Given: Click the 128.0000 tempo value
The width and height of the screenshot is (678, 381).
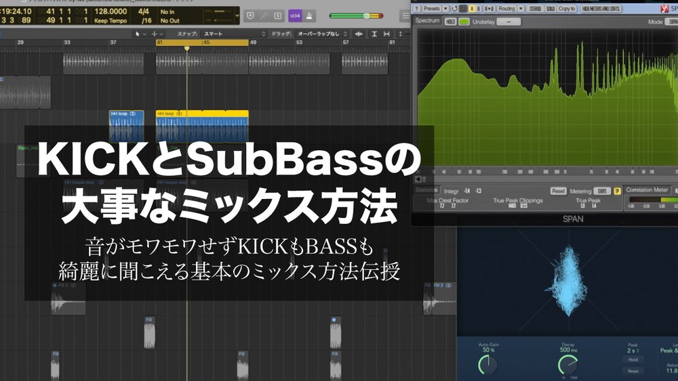Looking at the screenshot, I should click(111, 12).
